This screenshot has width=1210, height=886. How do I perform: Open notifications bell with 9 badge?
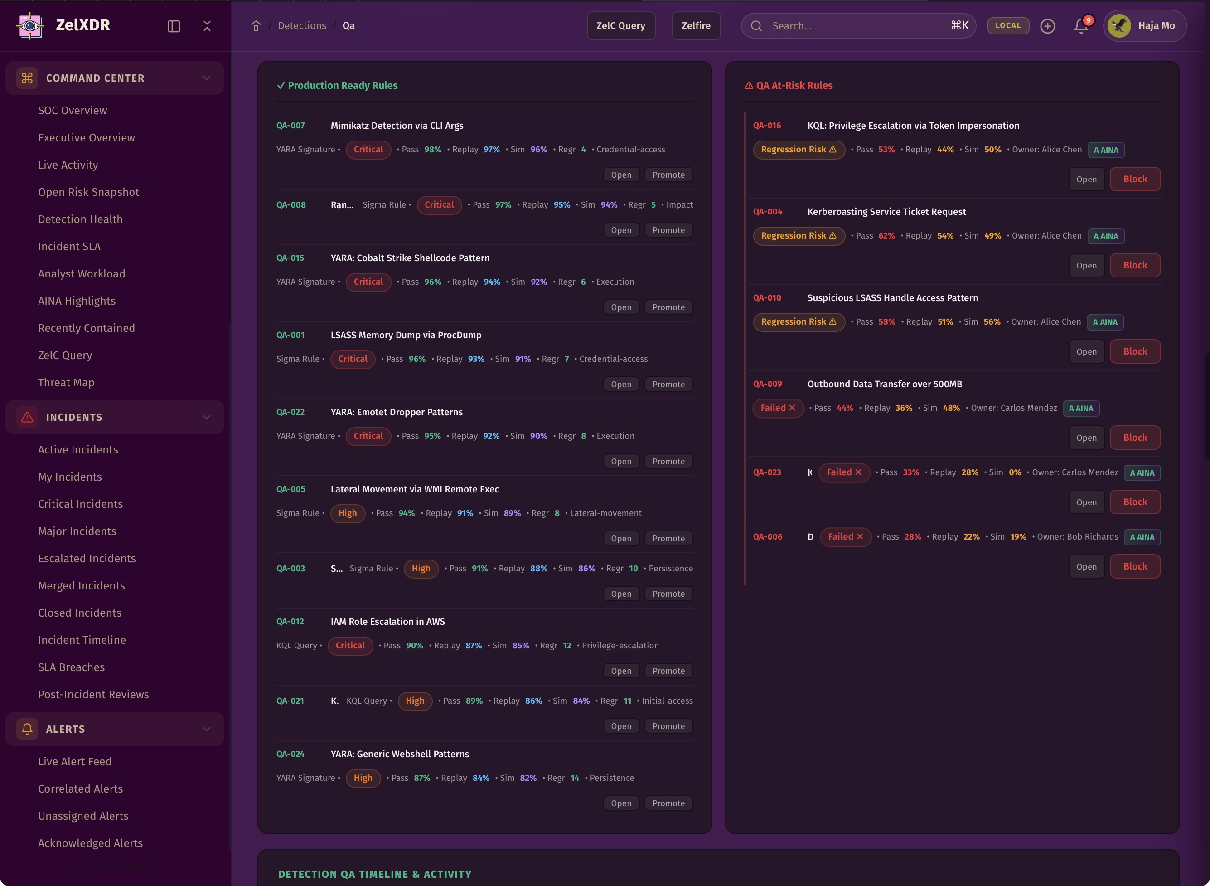[x=1081, y=26]
